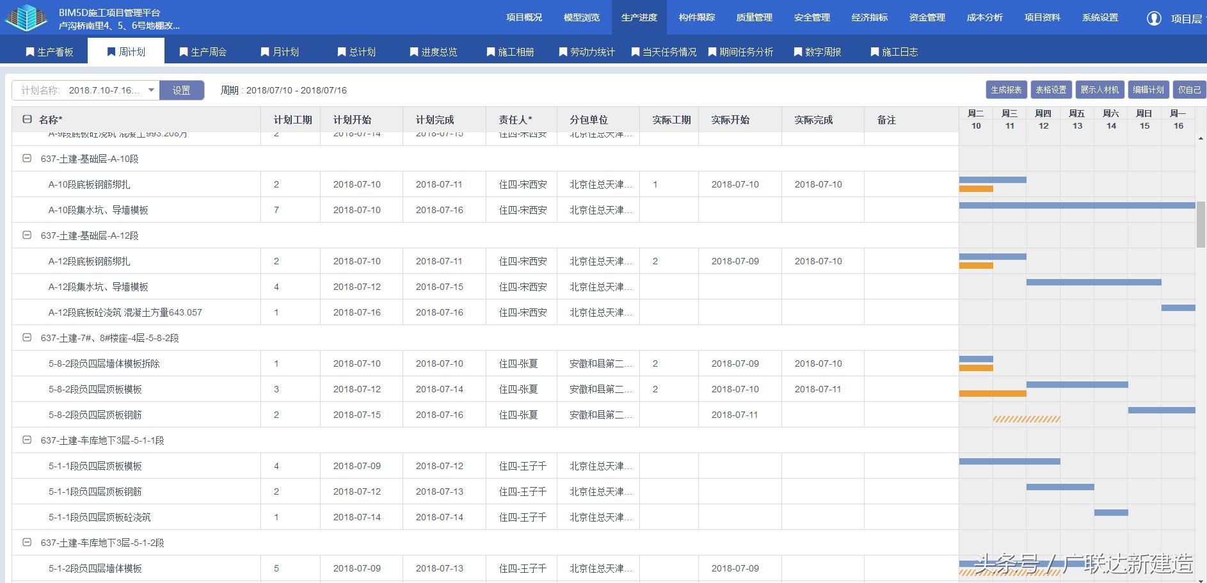Click the bookmark icon beside 月计划

click(x=265, y=52)
